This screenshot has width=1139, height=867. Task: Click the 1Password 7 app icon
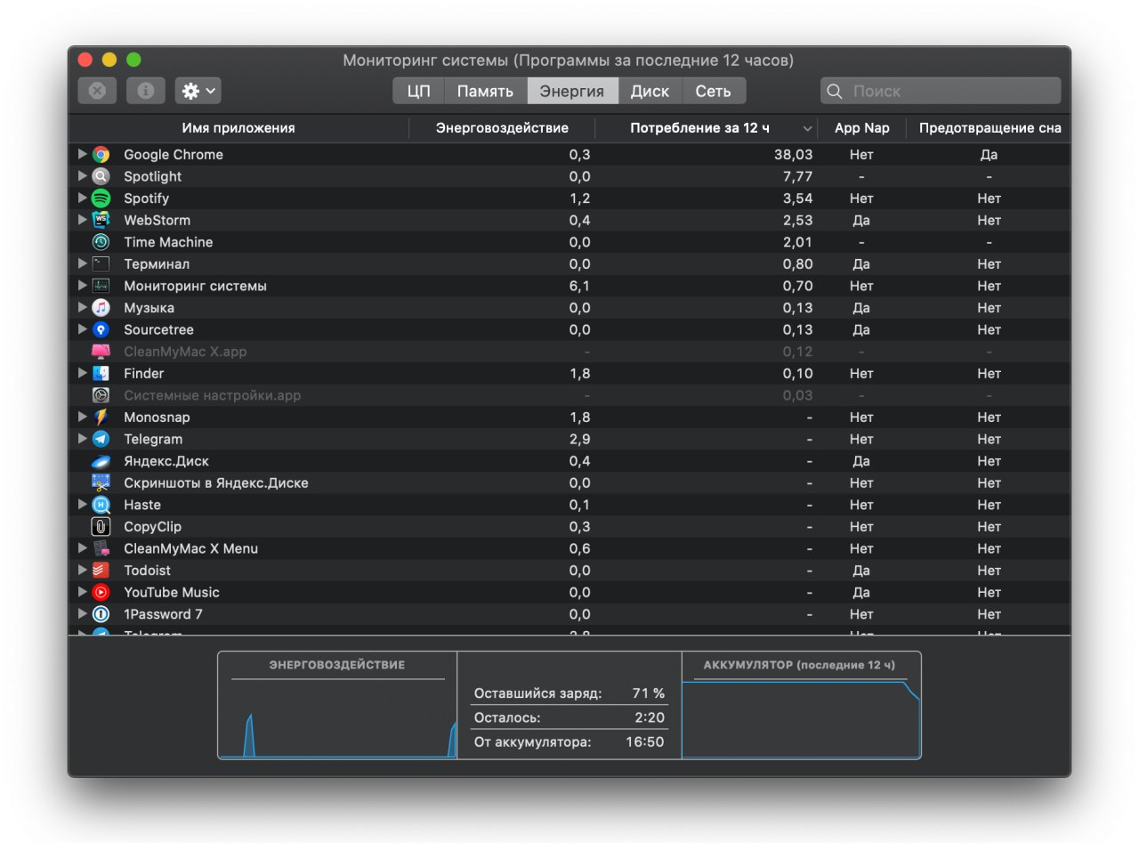click(x=101, y=614)
